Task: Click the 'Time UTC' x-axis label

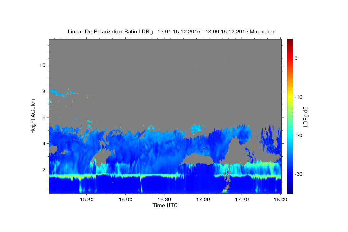Action: click(x=165, y=205)
